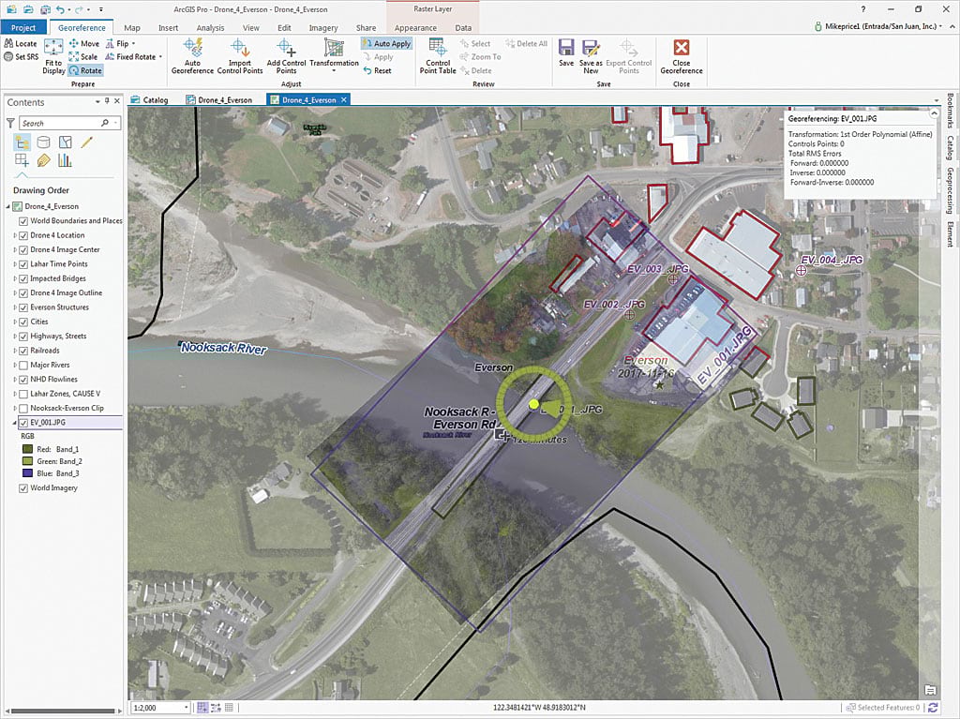The height and width of the screenshot is (719, 960).
Task: Open the Appearance ribbon tab
Action: click(x=415, y=27)
